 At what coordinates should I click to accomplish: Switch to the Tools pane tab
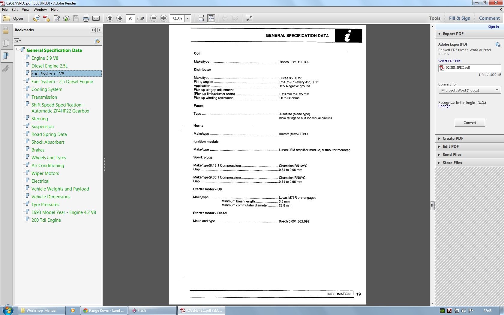click(x=434, y=18)
